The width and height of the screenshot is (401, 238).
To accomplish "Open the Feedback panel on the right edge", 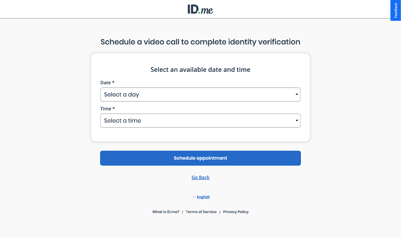I will [395, 10].
